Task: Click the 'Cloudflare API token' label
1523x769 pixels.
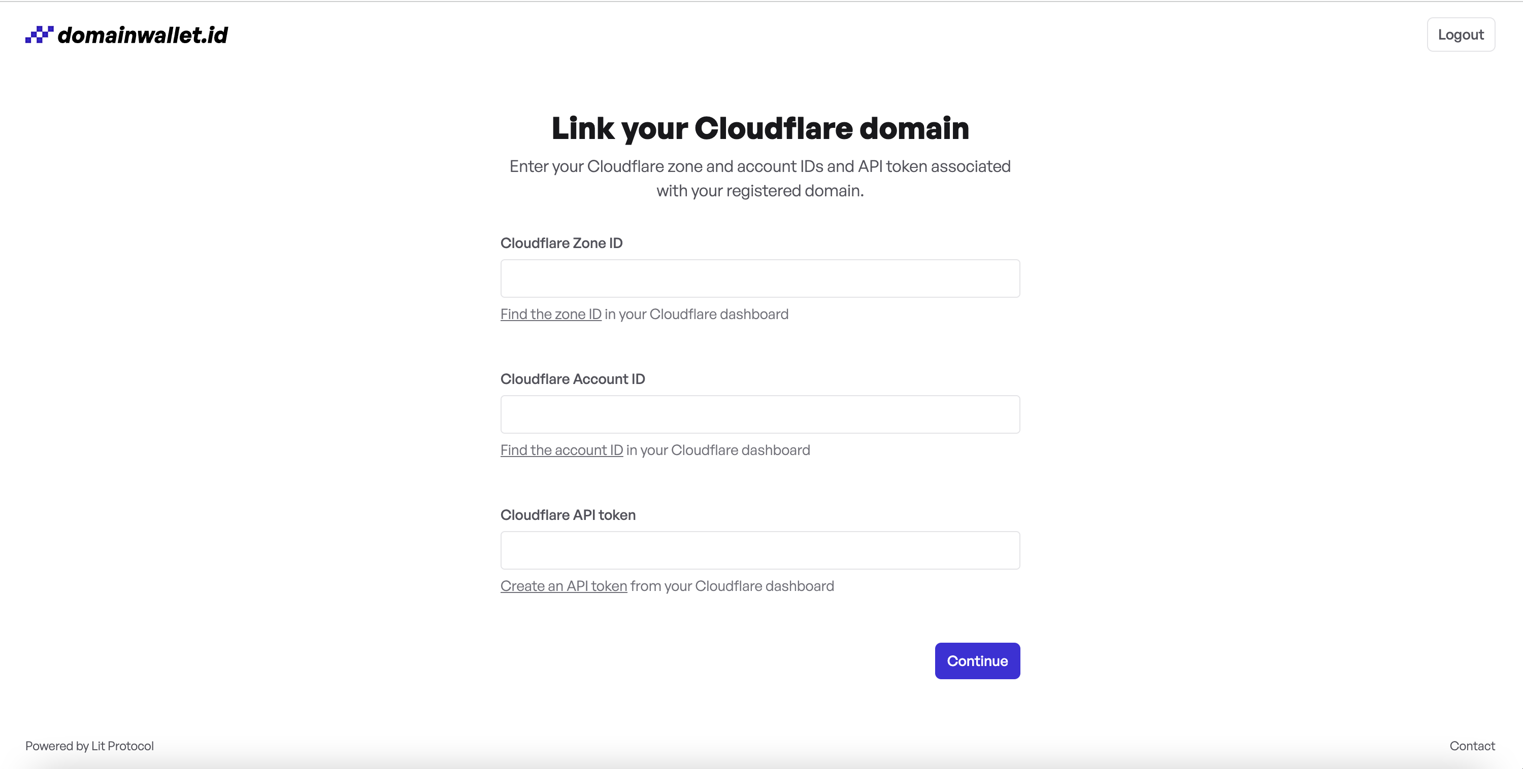Action: pyautogui.click(x=568, y=514)
